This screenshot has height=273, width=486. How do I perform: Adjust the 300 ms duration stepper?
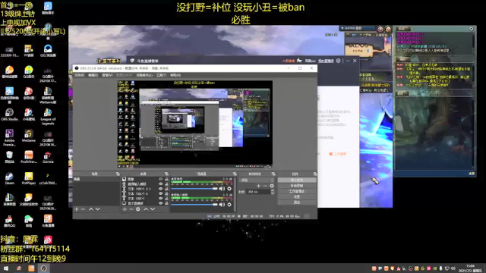pos(273,192)
